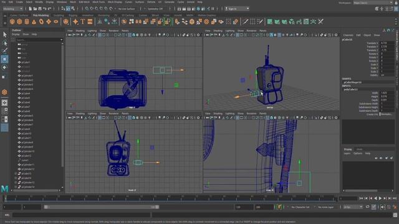Click on the time slider track
The height and width of the screenshot is (224, 399).
(171, 198)
